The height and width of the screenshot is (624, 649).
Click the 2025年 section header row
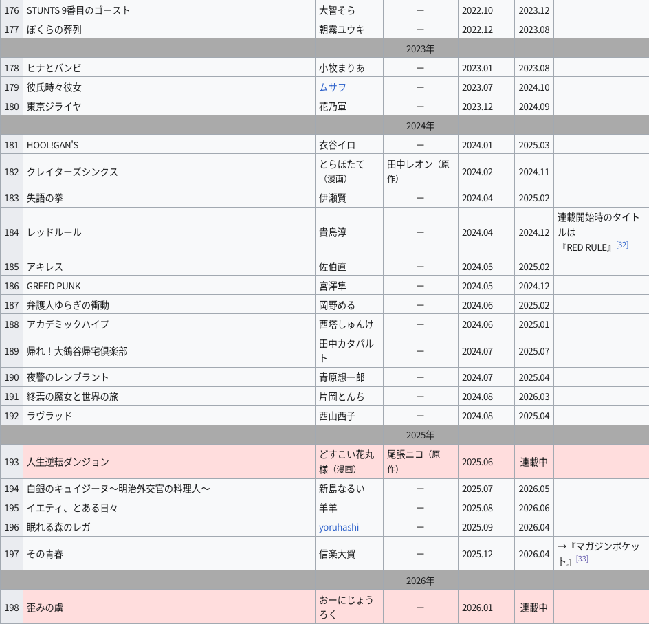[x=324, y=435]
